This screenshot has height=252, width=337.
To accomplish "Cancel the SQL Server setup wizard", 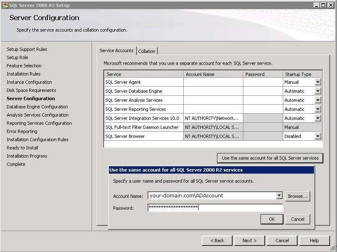I will pos(282,241).
